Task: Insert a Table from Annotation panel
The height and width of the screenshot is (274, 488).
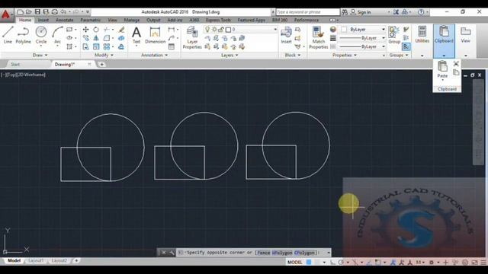Action: 171,46
